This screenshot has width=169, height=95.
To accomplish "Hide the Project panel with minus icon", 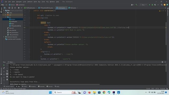I will (x=22, y=8).
